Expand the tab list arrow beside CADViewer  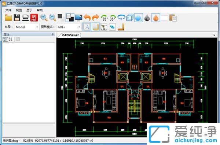214,35
